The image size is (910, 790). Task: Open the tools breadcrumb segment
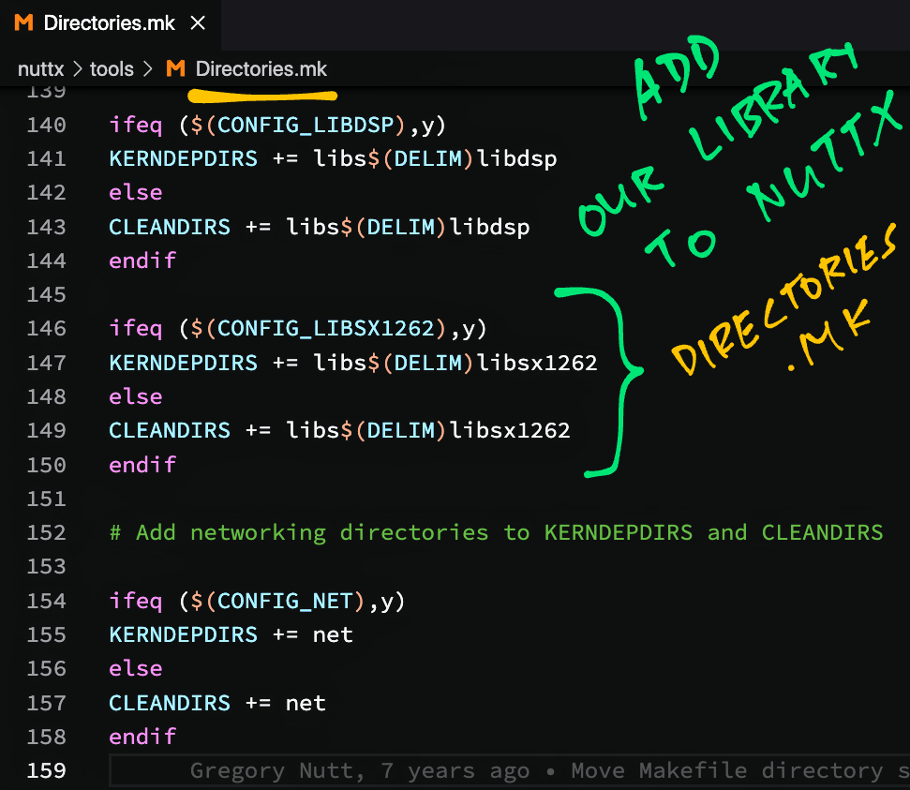tap(111, 69)
